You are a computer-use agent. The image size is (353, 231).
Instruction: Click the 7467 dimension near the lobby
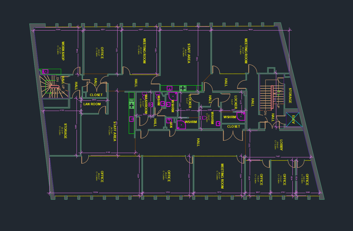[x=278, y=157]
